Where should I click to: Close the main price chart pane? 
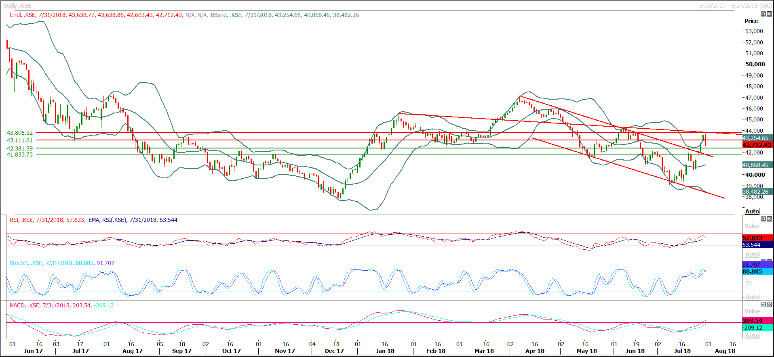pos(769,14)
